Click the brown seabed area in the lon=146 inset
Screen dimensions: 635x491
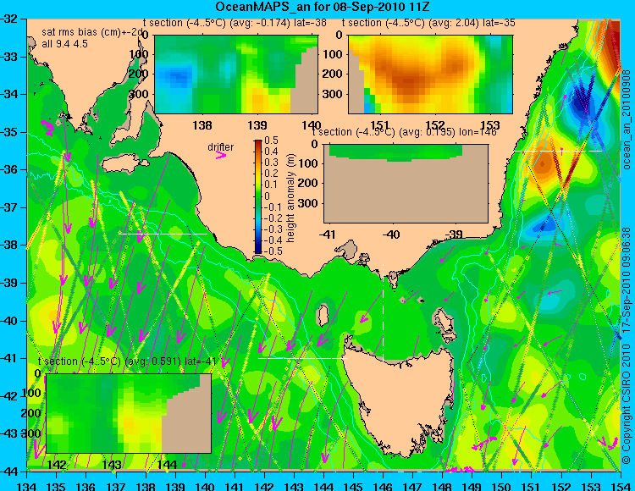click(406, 192)
